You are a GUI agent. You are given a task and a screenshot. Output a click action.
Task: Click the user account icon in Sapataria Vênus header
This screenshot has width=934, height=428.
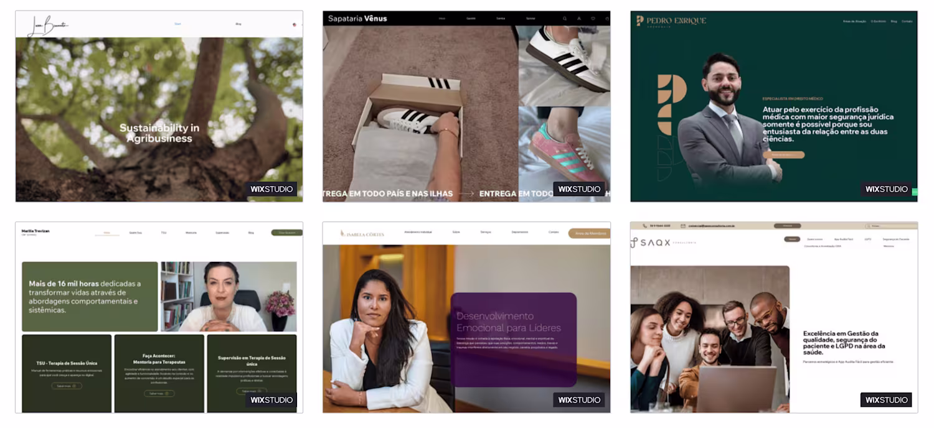click(x=579, y=19)
